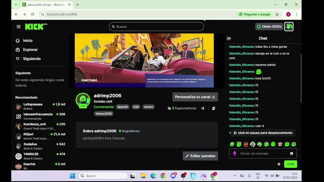View site information icon in address bar
Image resolution: width=324 pixels, height=182 pixels.
42,14
